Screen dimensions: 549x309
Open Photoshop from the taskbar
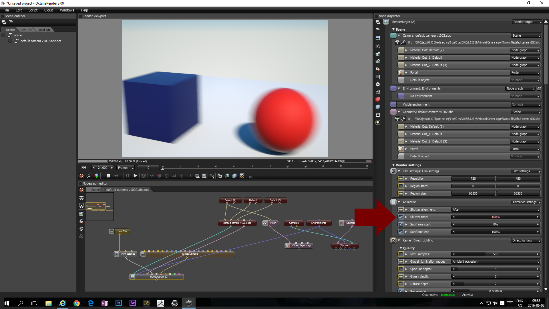(118, 303)
